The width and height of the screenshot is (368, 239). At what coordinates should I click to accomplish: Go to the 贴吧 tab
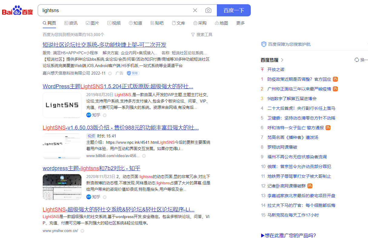[x=157, y=23]
